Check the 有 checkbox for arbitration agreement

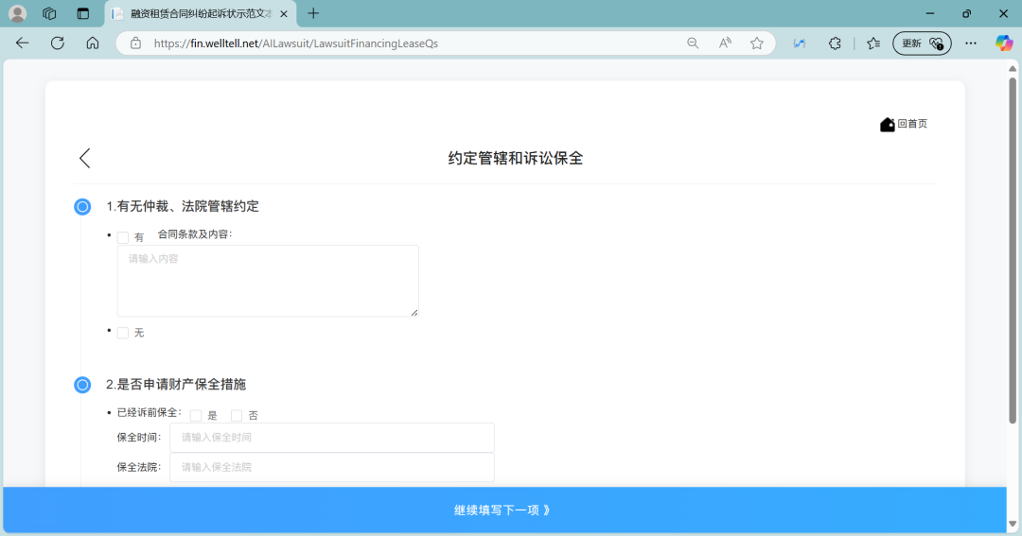coord(123,237)
